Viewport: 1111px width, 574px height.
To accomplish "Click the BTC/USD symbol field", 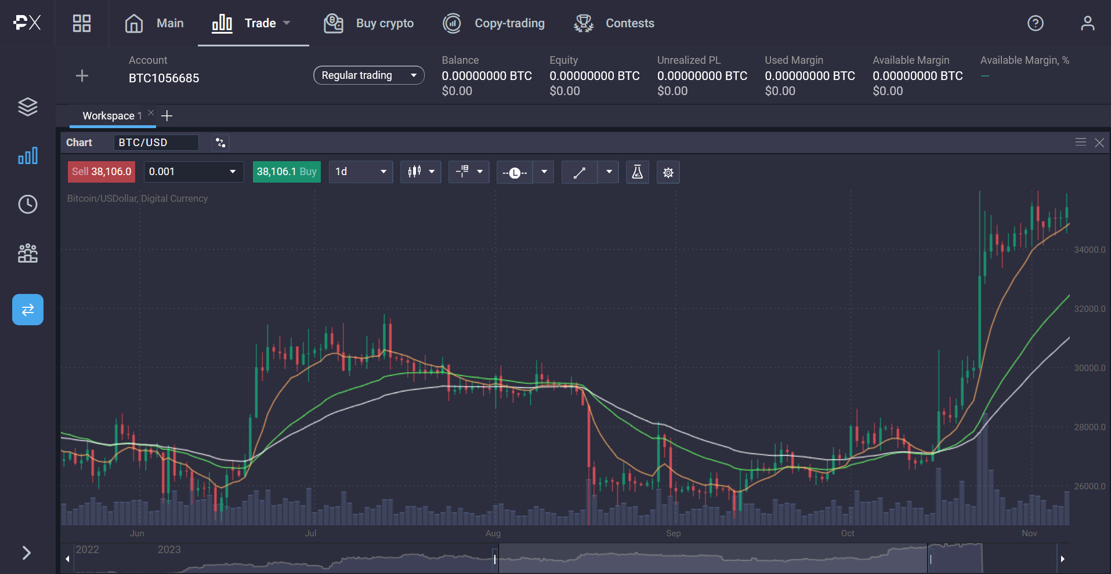I will click(156, 143).
